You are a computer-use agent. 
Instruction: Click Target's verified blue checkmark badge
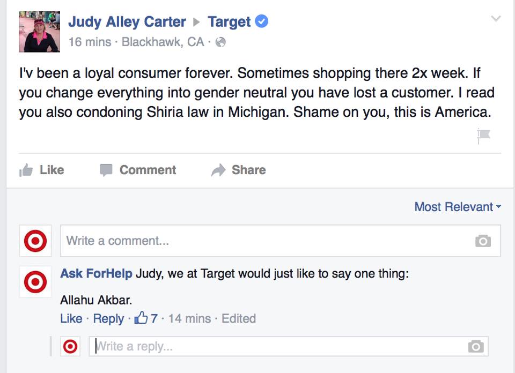[x=261, y=21]
